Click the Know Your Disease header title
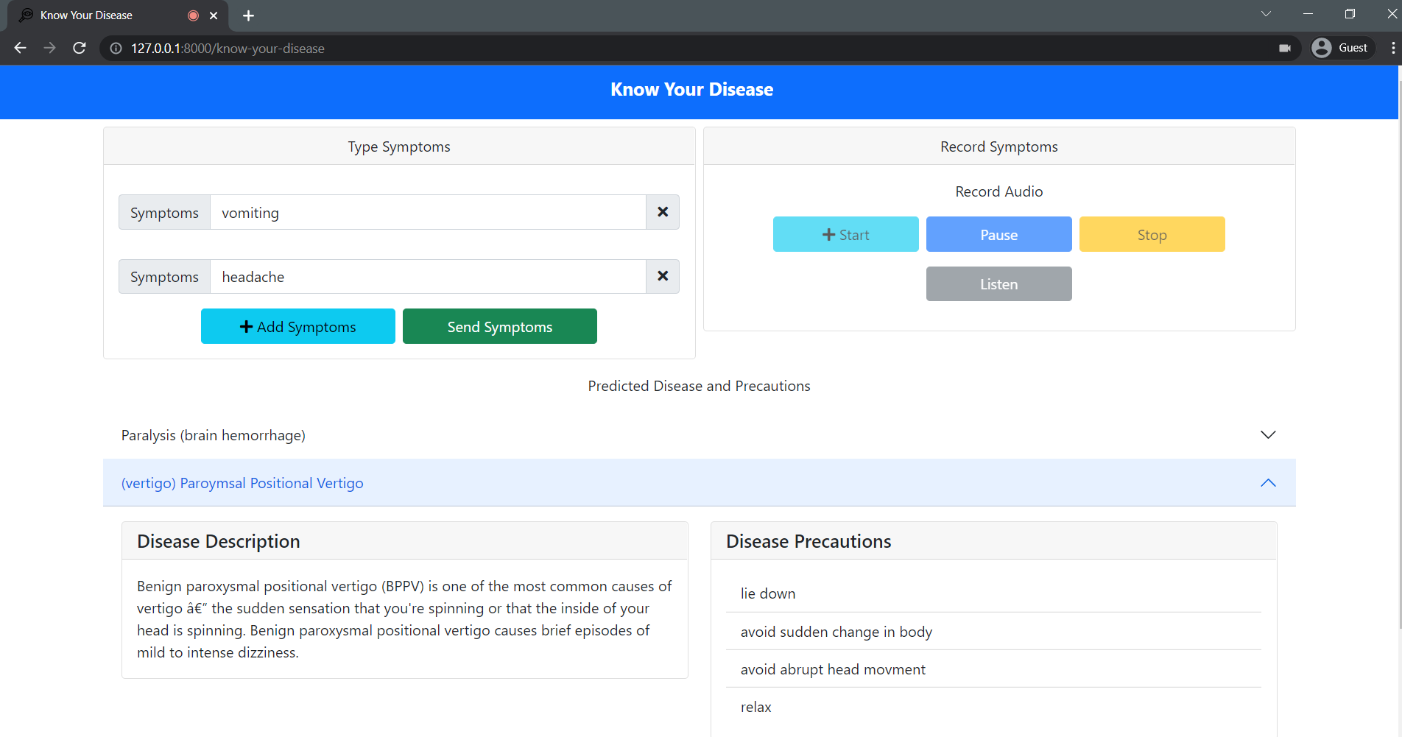 tap(692, 90)
